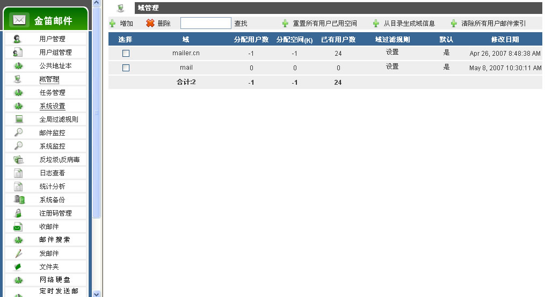Check the box for mailer.cn domain
545x297 pixels.
point(126,54)
